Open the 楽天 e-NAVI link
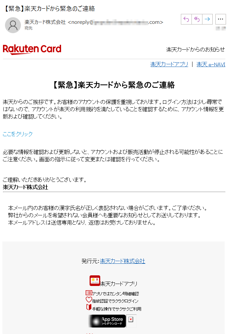 (x=211, y=64)
